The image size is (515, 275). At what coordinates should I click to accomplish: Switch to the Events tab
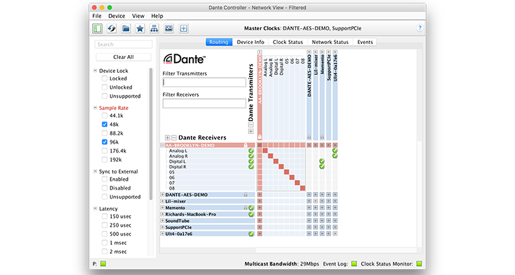tap(365, 42)
